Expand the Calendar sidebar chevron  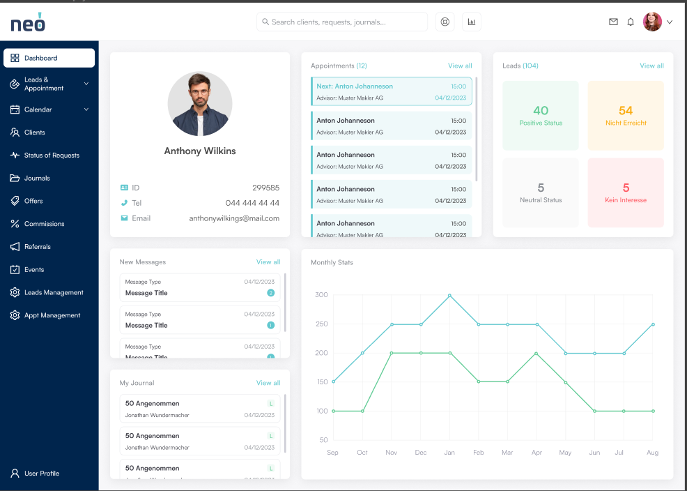pyautogui.click(x=86, y=109)
